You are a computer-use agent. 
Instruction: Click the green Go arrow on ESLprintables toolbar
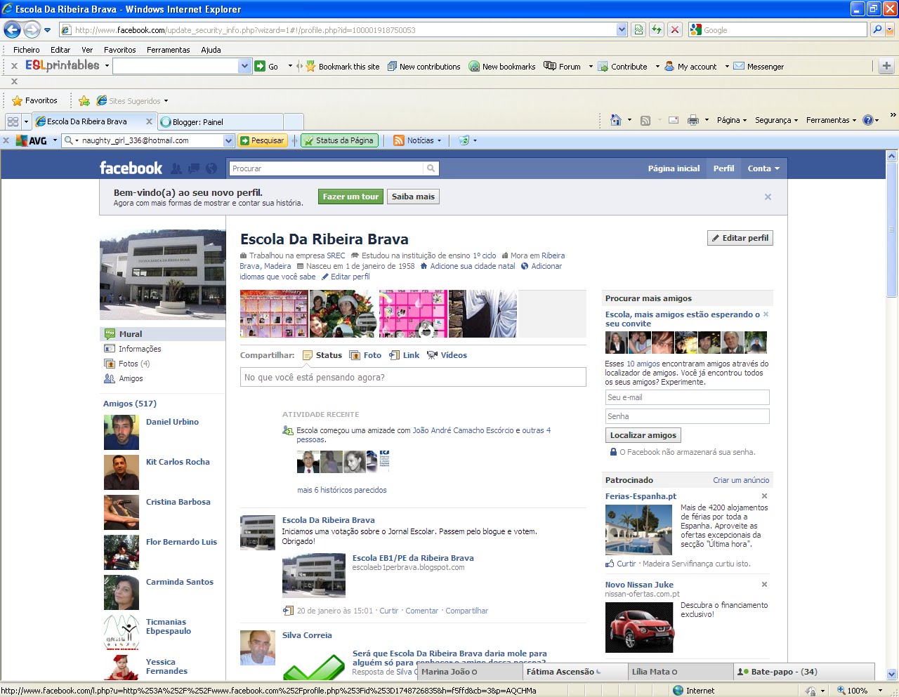tap(260, 67)
